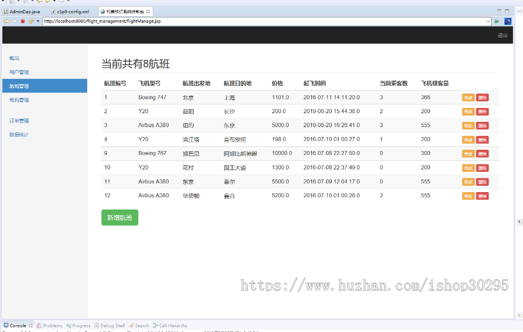Delete flight 10 花村 row
This screenshot has height=332, width=523.
tap(482, 168)
